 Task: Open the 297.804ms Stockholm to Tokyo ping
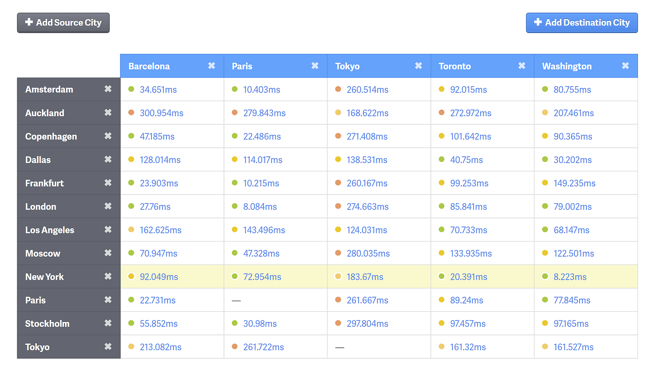pyautogui.click(x=368, y=324)
